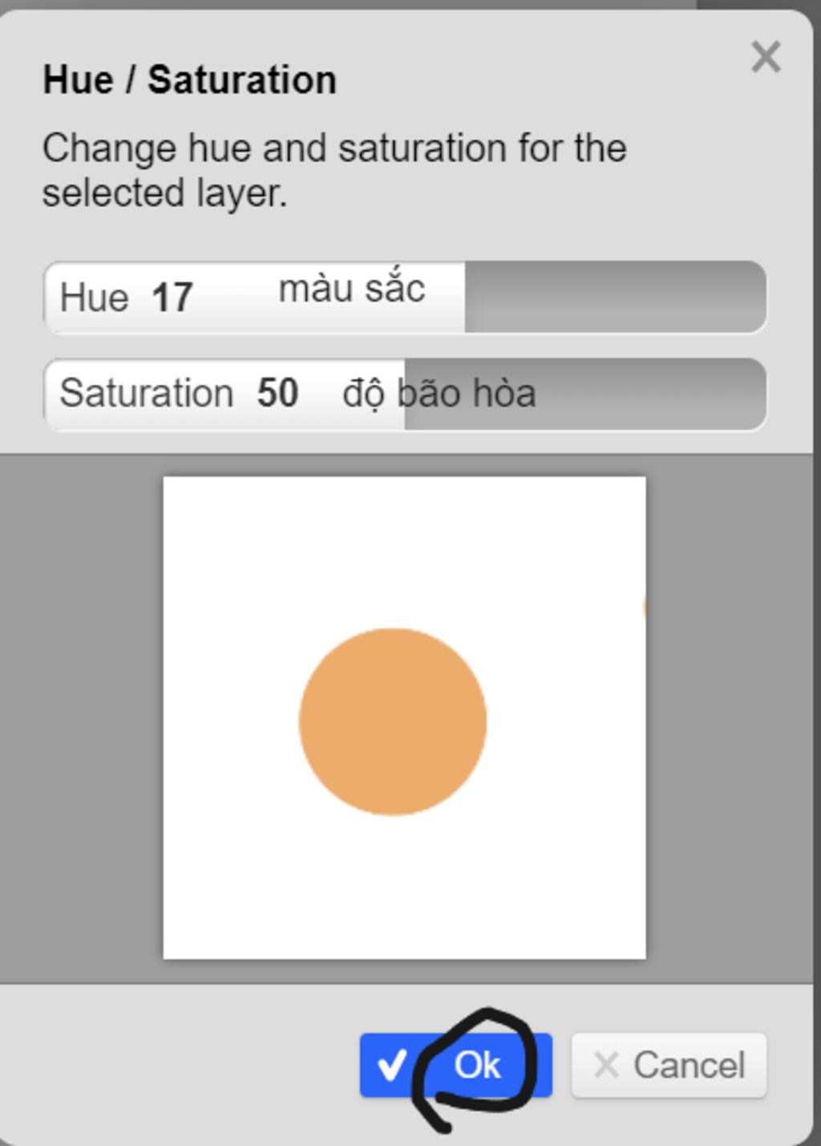Click the partial orange shape at preview edge

point(643,606)
